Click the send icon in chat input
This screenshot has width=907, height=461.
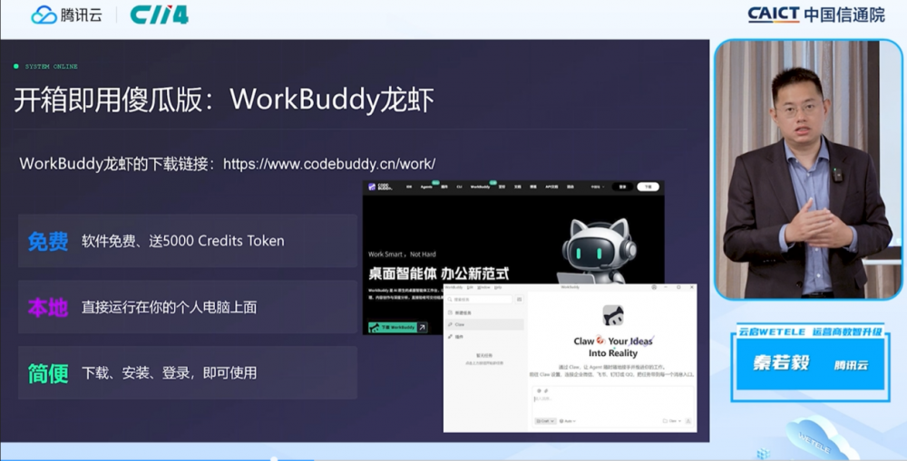[688, 421]
